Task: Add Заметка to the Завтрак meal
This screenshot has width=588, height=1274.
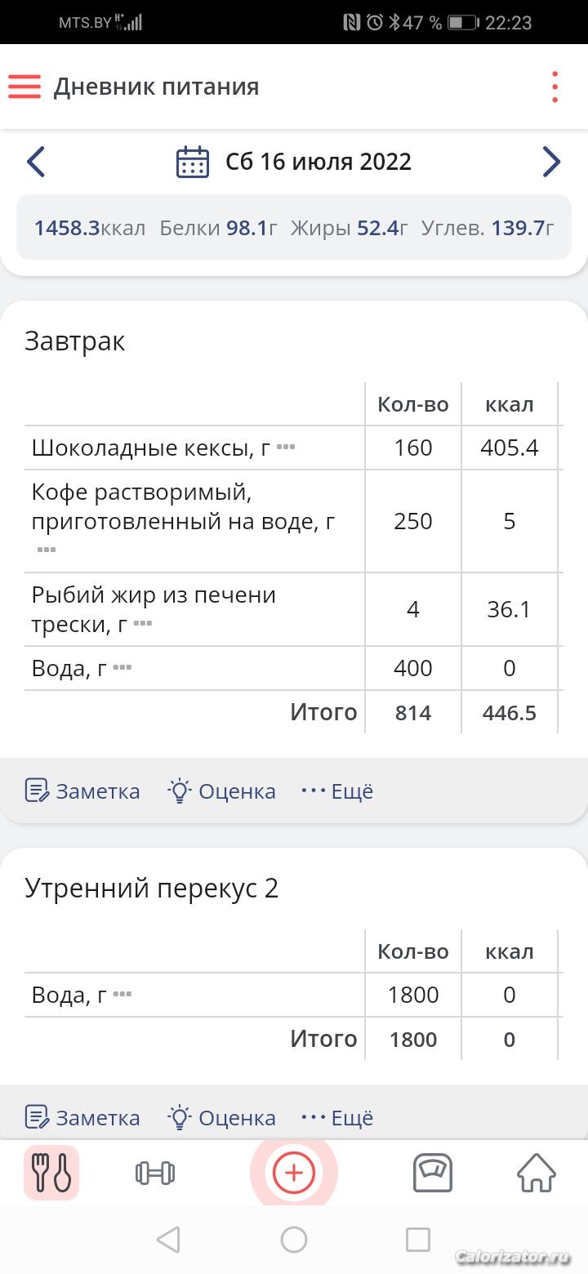Action: [82, 791]
